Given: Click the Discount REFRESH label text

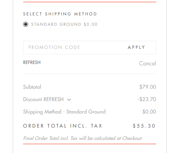Looking at the screenshot, I should click(x=43, y=99).
